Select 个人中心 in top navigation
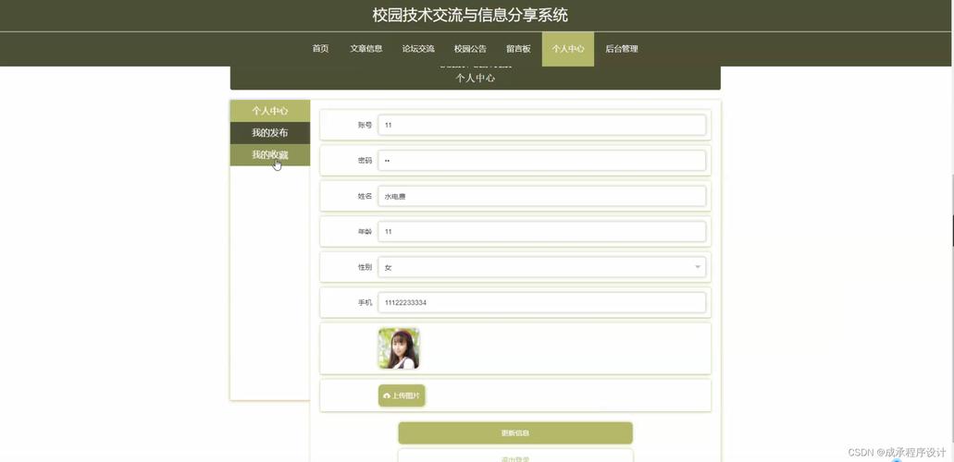 tap(568, 49)
